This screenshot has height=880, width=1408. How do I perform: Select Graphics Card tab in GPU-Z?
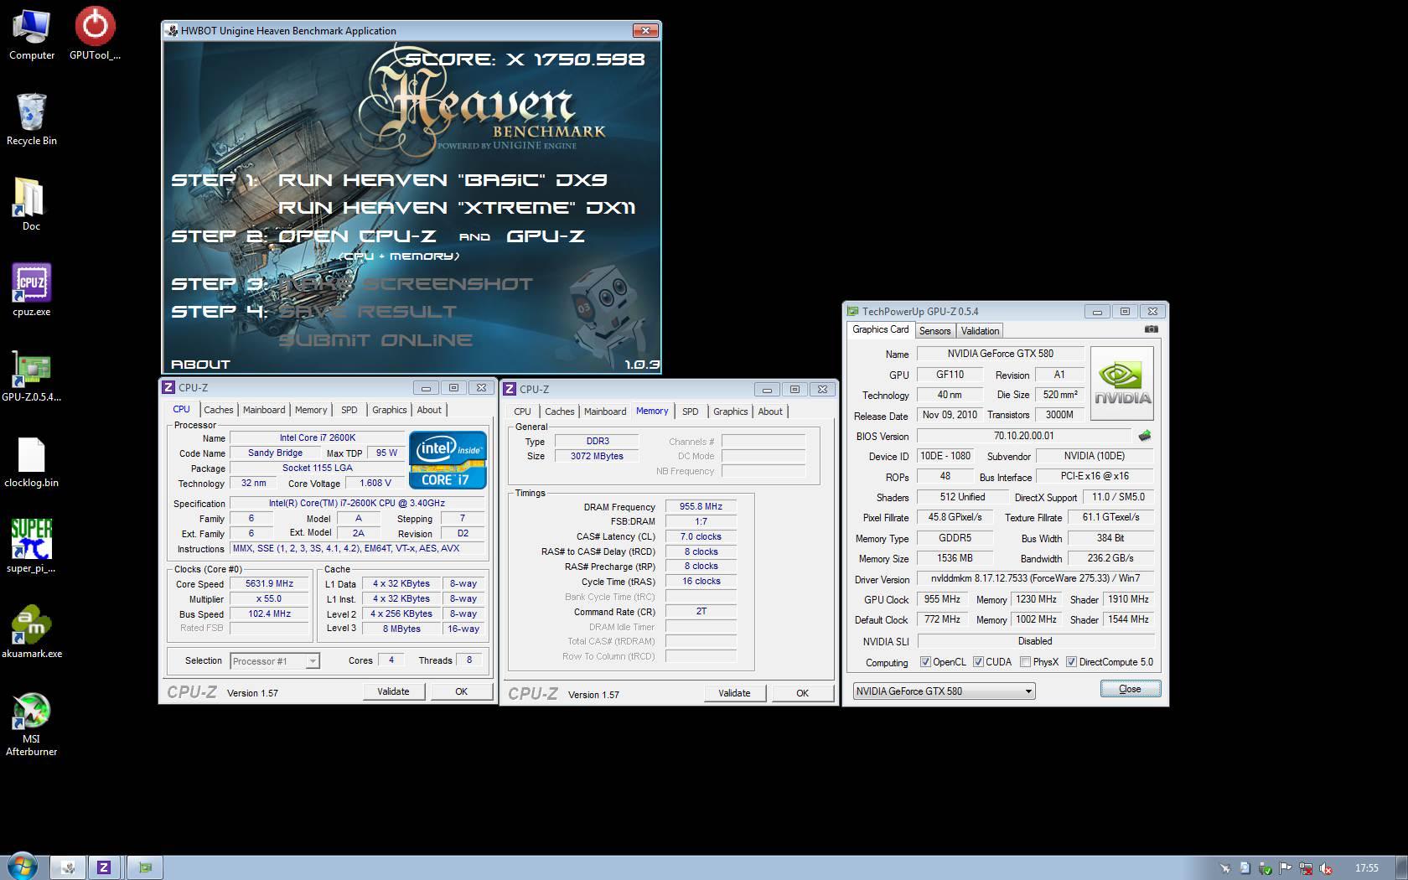[x=880, y=329]
